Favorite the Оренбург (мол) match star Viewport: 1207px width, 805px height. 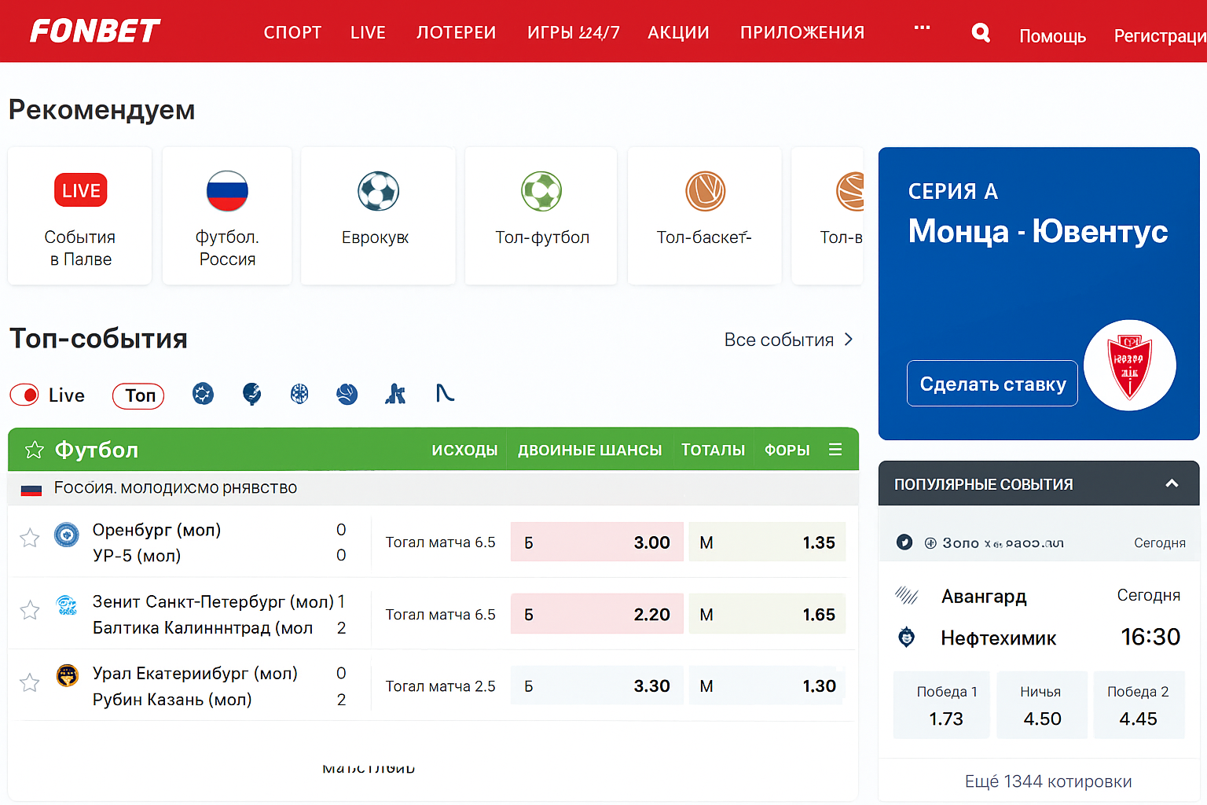(x=30, y=539)
